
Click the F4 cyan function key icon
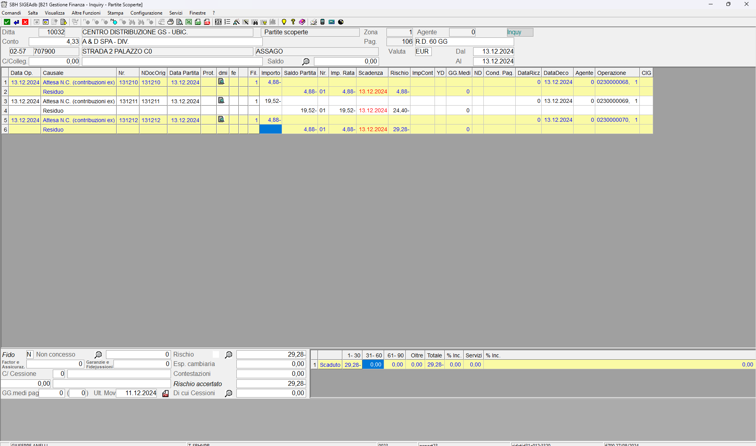114,22
